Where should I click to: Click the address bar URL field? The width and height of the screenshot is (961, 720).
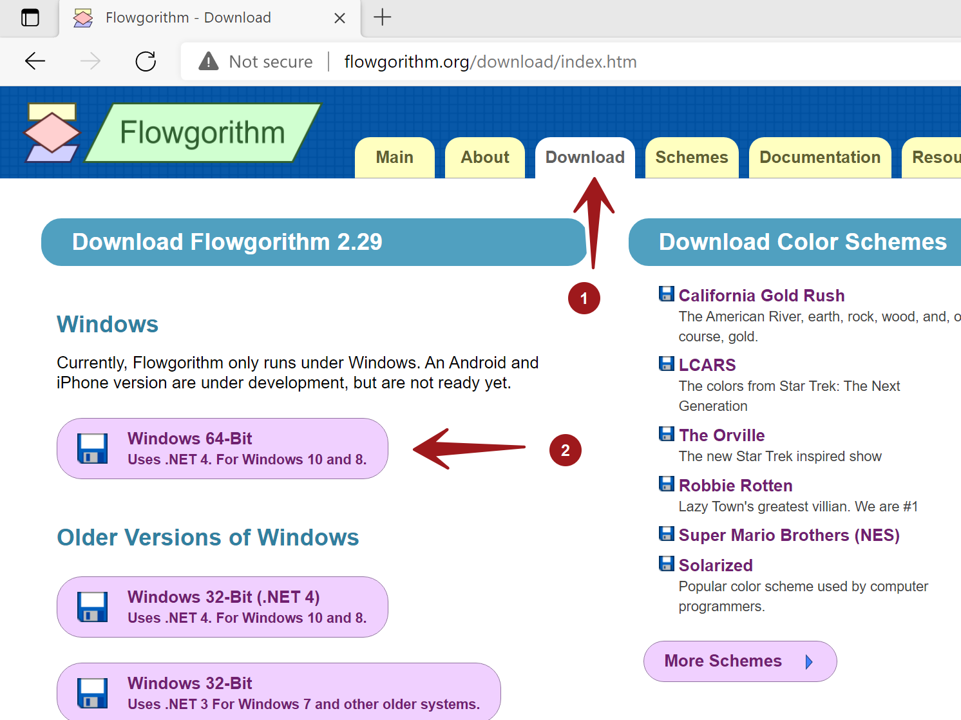click(490, 62)
